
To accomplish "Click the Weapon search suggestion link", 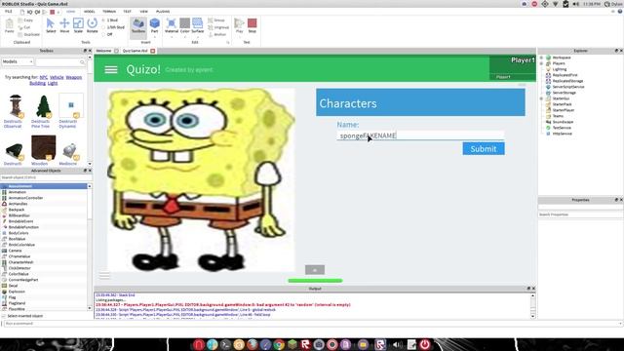I will [74, 77].
